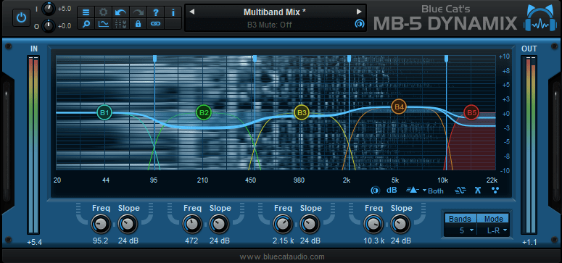Open the Multiband Mix preset name
This screenshot has width=562, height=263.
tap(275, 12)
